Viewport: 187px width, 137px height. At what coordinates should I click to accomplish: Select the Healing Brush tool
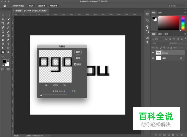tap(3, 27)
